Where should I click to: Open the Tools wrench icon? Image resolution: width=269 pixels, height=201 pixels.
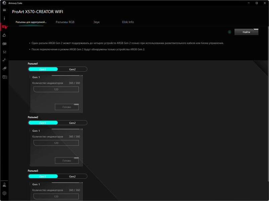[4, 60]
